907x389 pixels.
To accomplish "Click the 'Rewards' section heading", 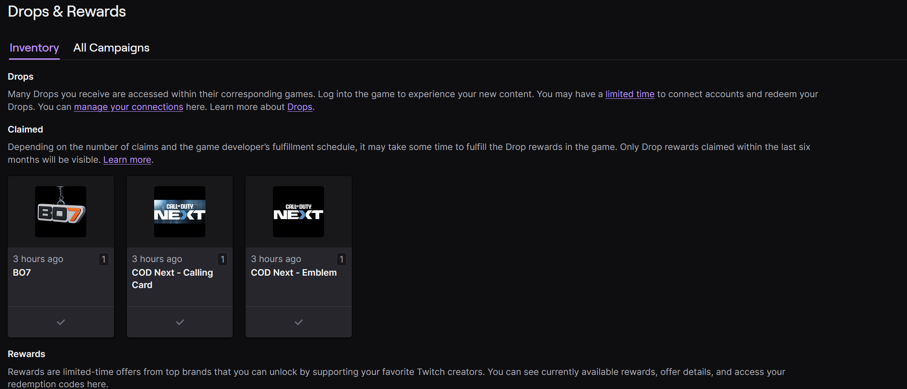I will click(26, 354).
